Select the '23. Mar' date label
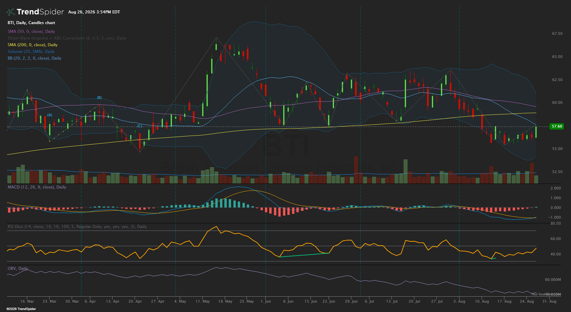This screenshot has height=312, width=571. tap(50, 301)
